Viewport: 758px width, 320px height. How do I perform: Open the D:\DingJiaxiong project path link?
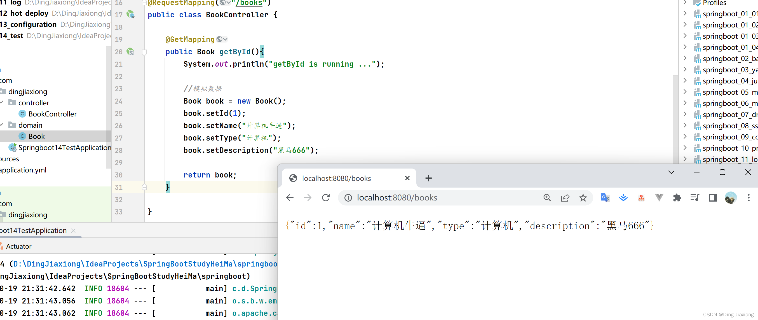tap(145, 264)
